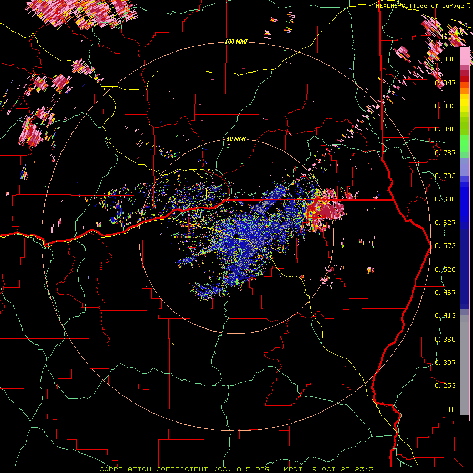
Task: Click the 0.520 legend value
Action: pos(445,270)
